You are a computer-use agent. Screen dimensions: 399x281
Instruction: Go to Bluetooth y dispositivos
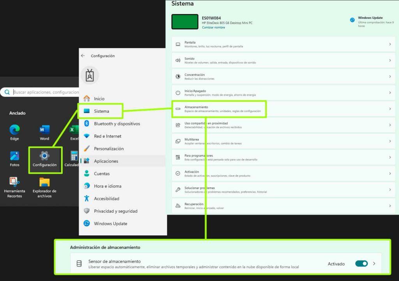pos(117,124)
